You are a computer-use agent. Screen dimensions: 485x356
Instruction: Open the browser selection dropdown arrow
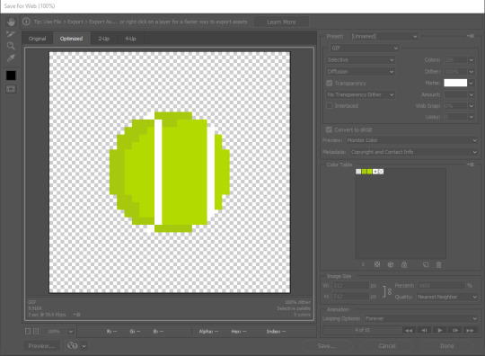[x=84, y=346]
